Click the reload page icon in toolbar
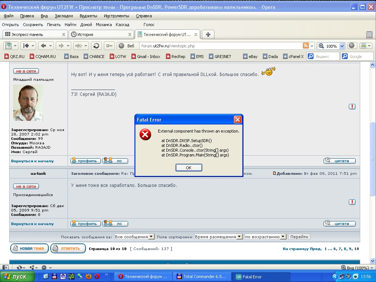 tap(96, 46)
